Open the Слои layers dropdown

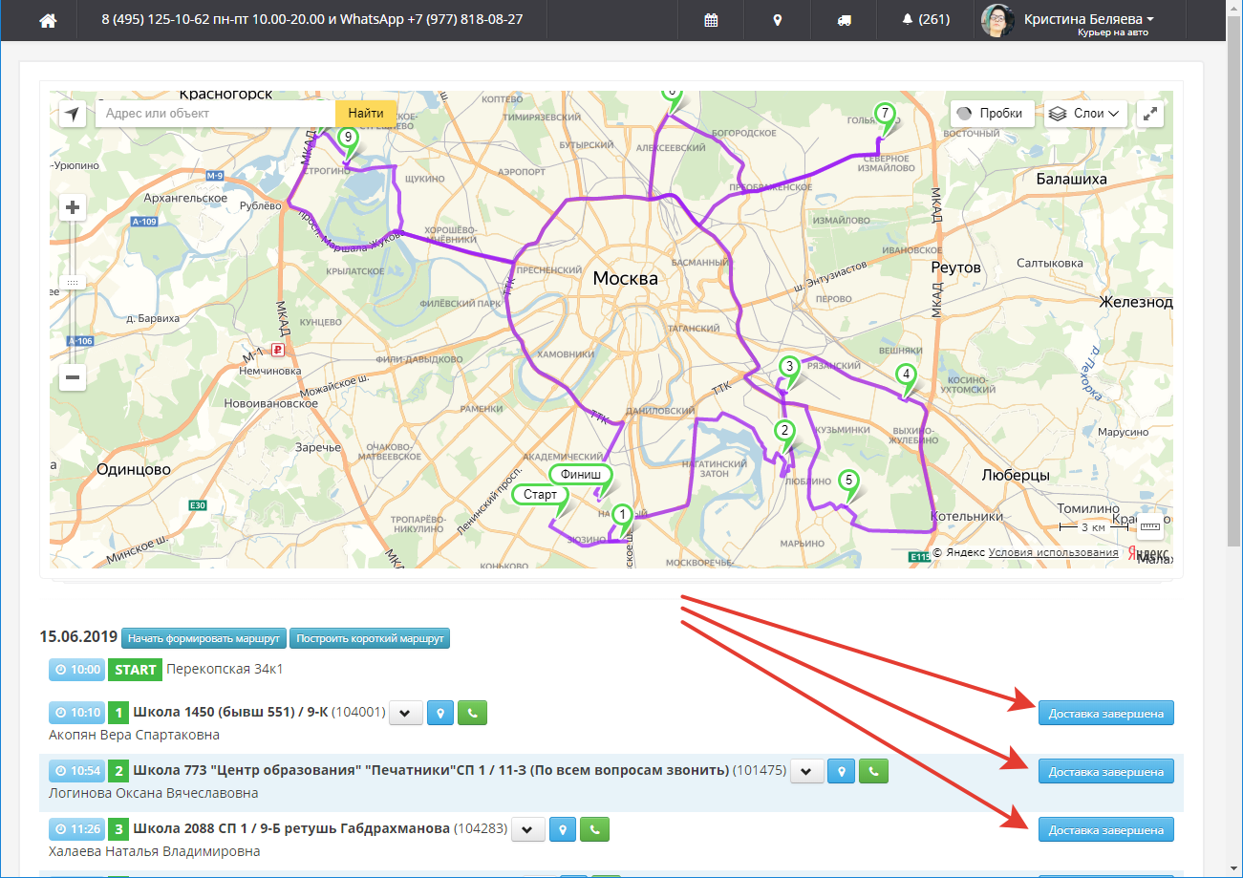(x=1086, y=113)
